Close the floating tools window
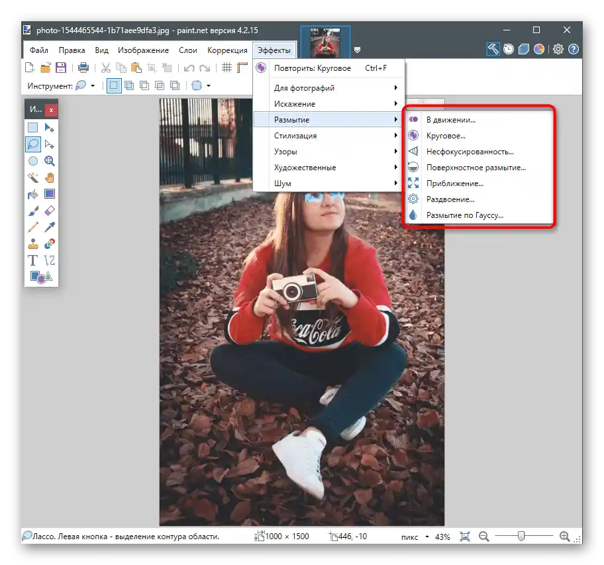Screen dimensions: 604x565 [x=51, y=110]
